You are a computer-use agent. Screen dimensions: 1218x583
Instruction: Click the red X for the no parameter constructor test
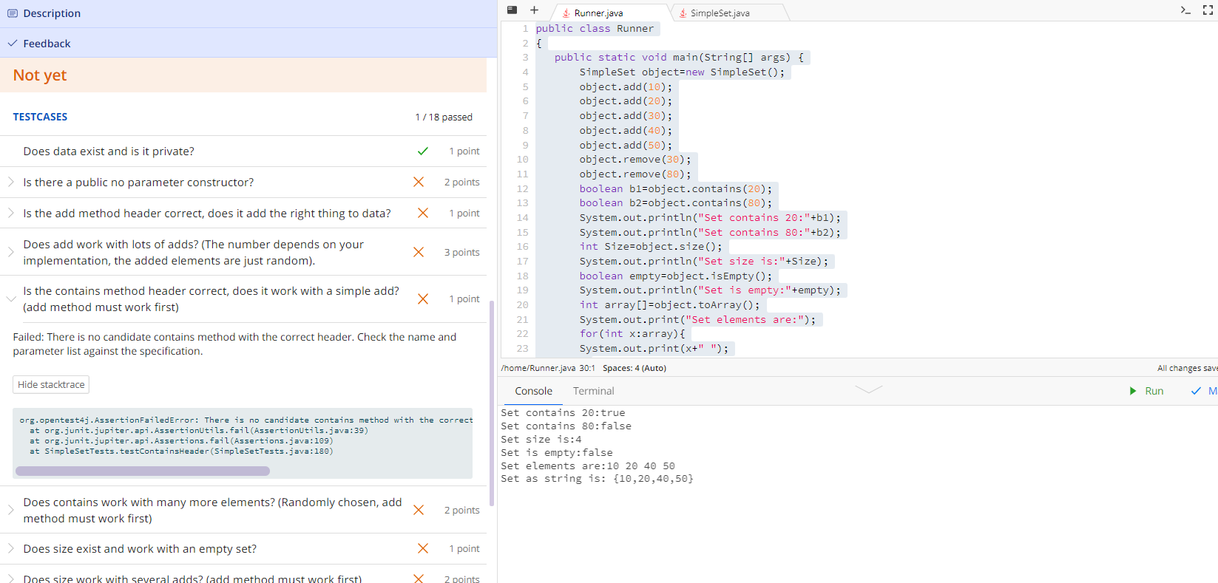(x=419, y=182)
